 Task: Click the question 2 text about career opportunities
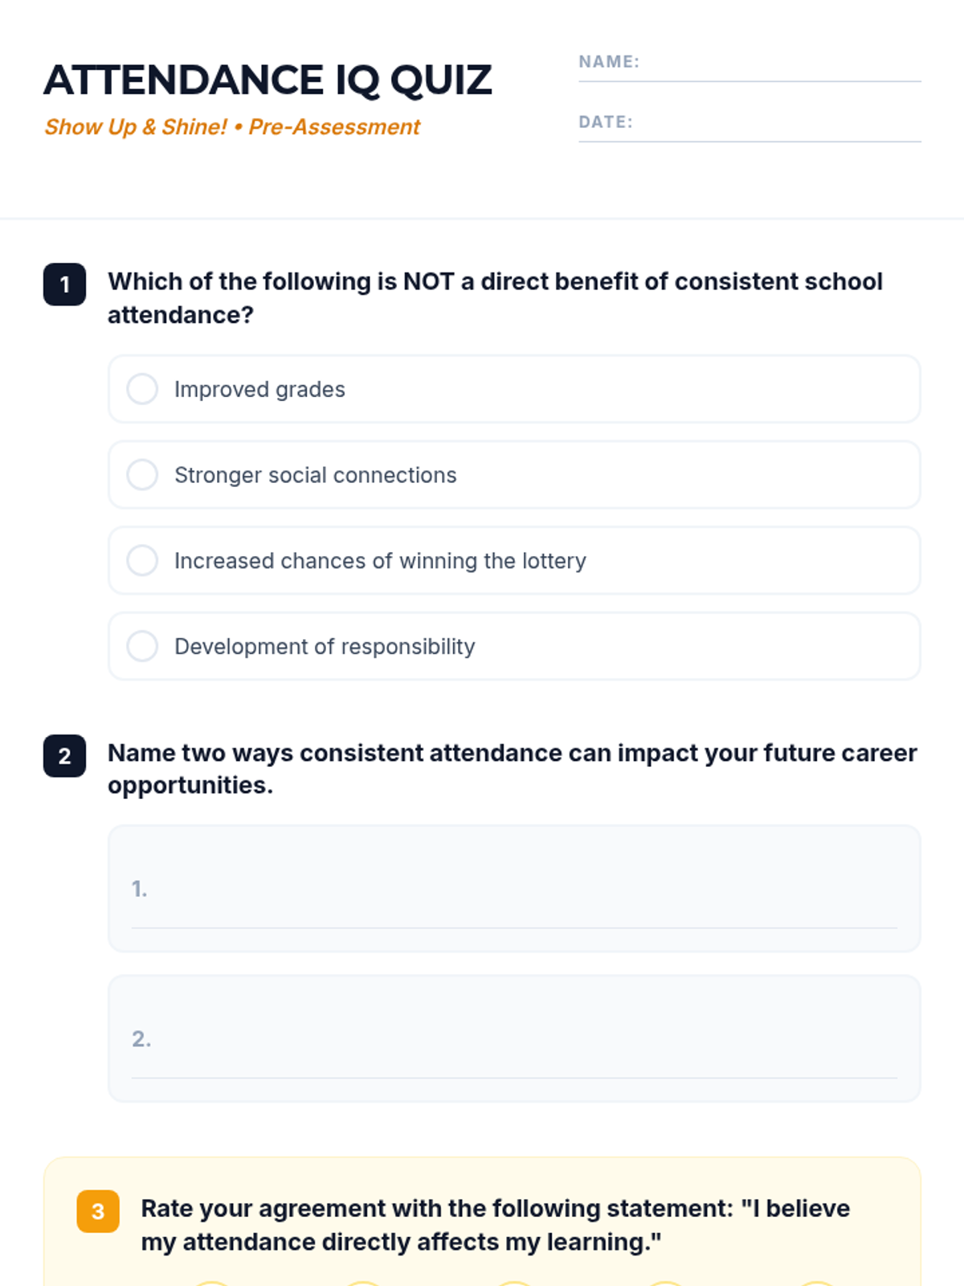(512, 768)
